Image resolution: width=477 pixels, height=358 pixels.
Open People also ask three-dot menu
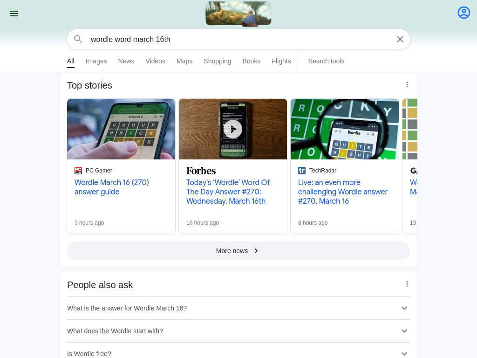pyautogui.click(x=407, y=284)
